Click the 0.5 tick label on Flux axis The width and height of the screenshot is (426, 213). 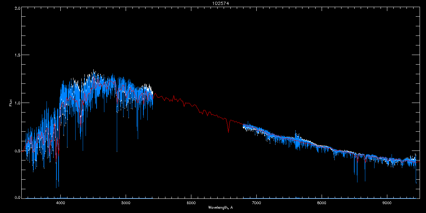coord(17,151)
